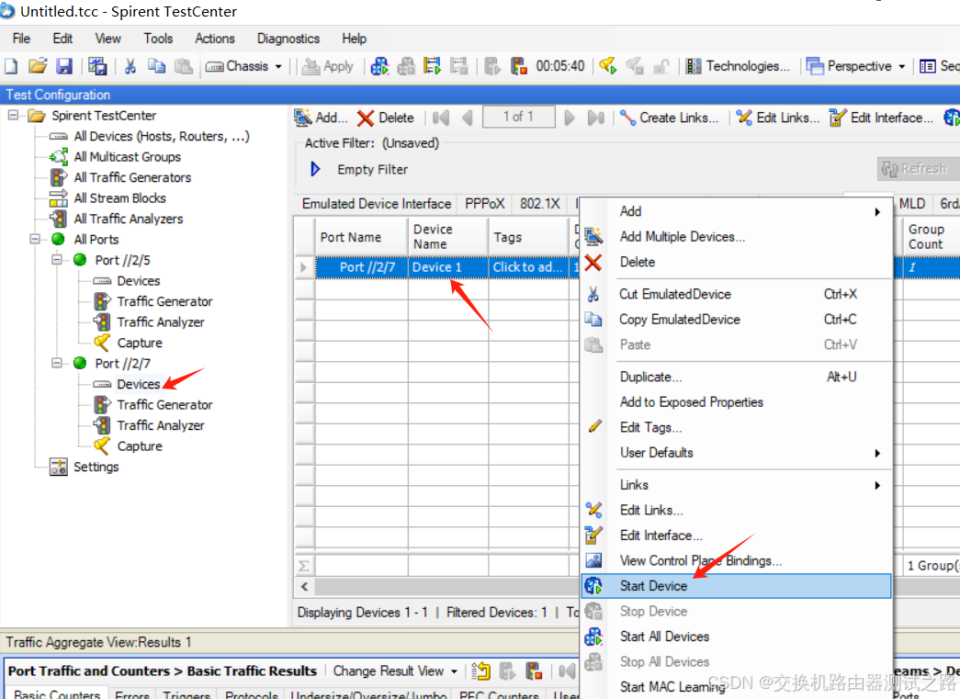Click the Start Device globe icon in the menu
This screenshot has width=960, height=699.
point(593,586)
